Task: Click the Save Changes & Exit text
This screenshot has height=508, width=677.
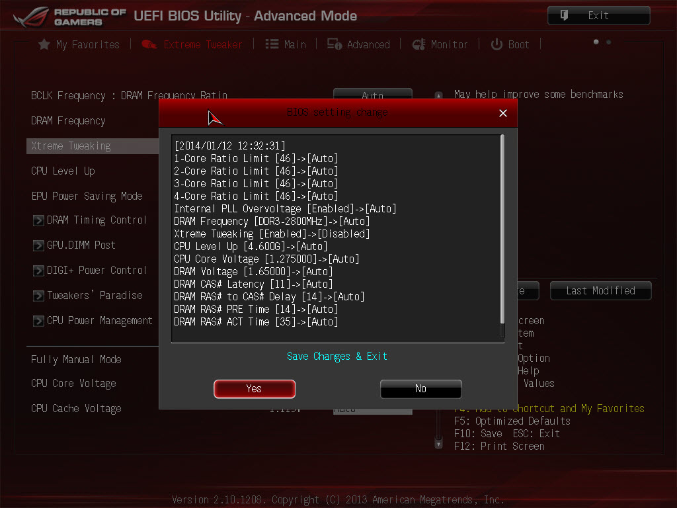Action: click(337, 356)
